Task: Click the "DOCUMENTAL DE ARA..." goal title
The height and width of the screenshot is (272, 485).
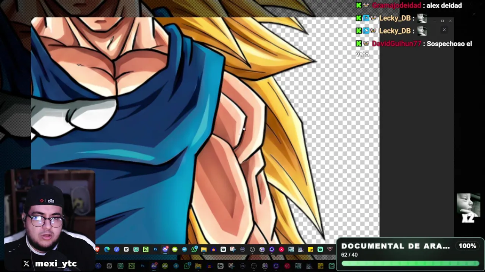Action: (x=396, y=246)
